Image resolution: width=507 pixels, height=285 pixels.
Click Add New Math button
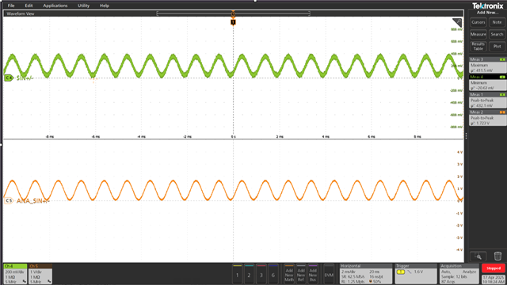[289, 275]
